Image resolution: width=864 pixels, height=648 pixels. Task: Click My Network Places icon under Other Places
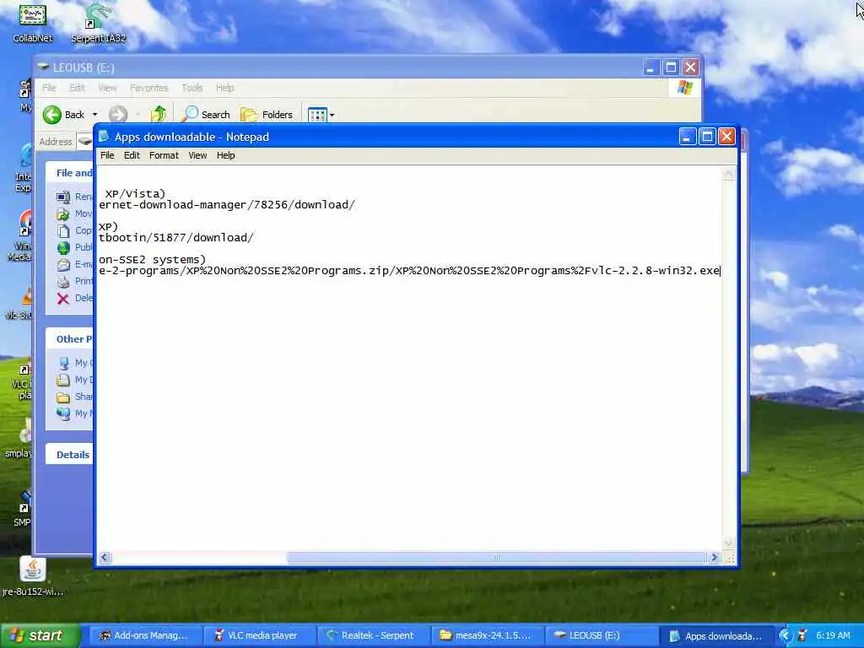tap(63, 413)
